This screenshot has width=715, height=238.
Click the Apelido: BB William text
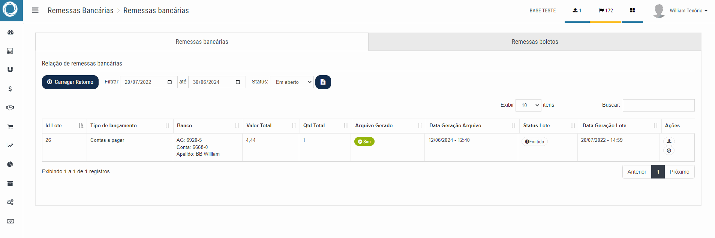(x=198, y=154)
